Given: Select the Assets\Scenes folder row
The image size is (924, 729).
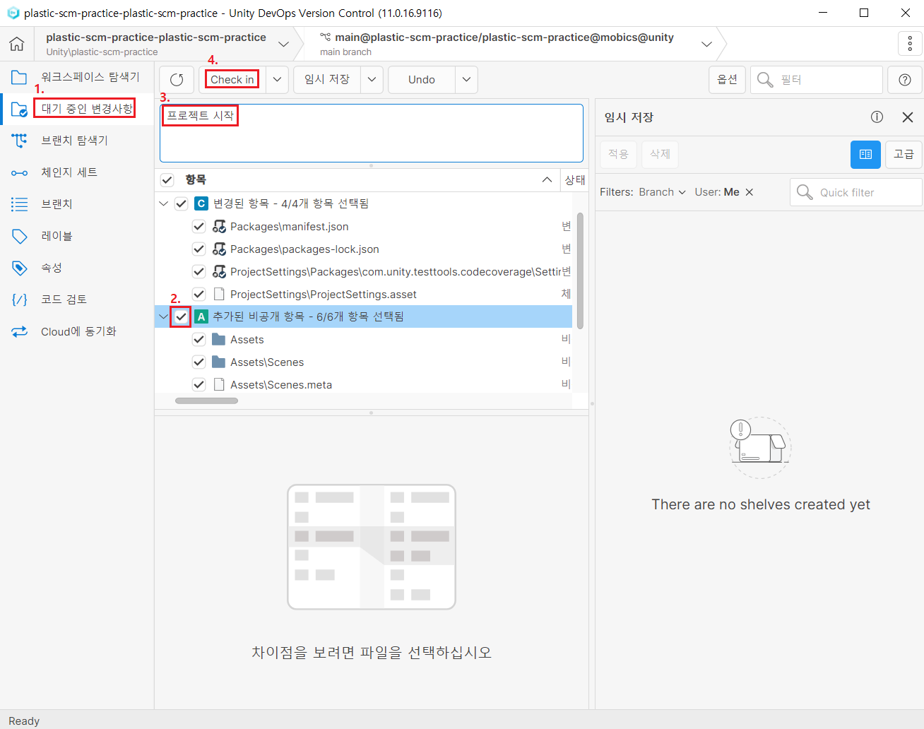Looking at the screenshot, I should coord(363,362).
